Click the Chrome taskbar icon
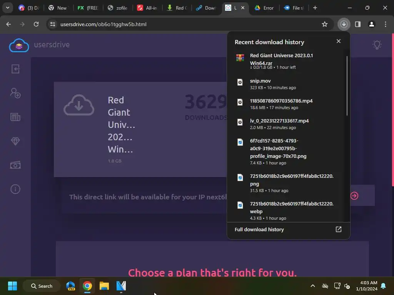 87,286
